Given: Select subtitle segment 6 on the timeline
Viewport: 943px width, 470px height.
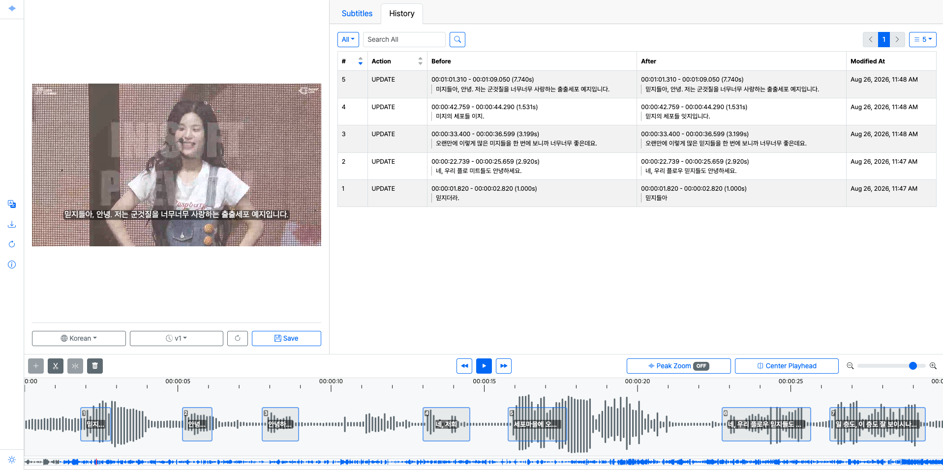Looking at the screenshot, I should pyautogui.click(x=766, y=424).
